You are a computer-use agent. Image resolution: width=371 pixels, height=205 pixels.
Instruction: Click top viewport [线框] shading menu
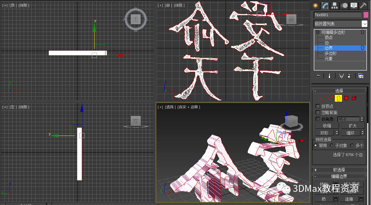[x=24, y=5]
